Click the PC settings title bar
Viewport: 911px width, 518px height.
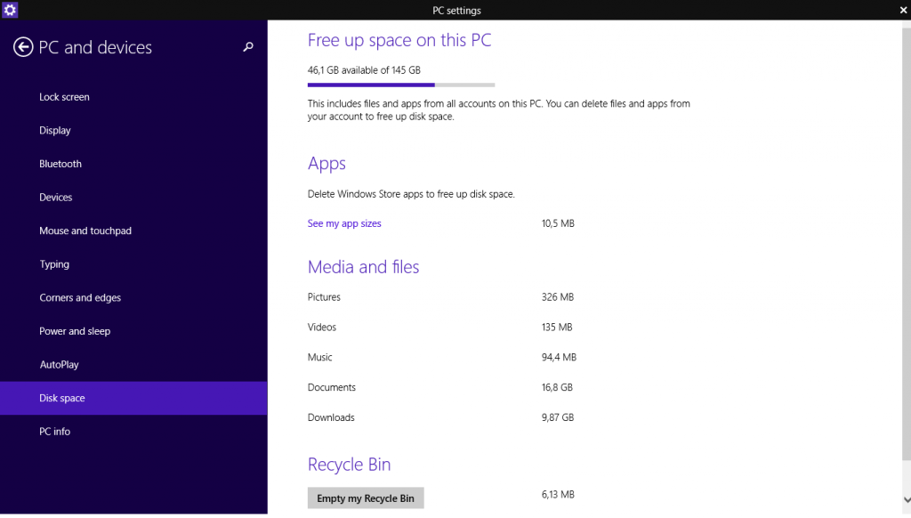tap(455, 10)
